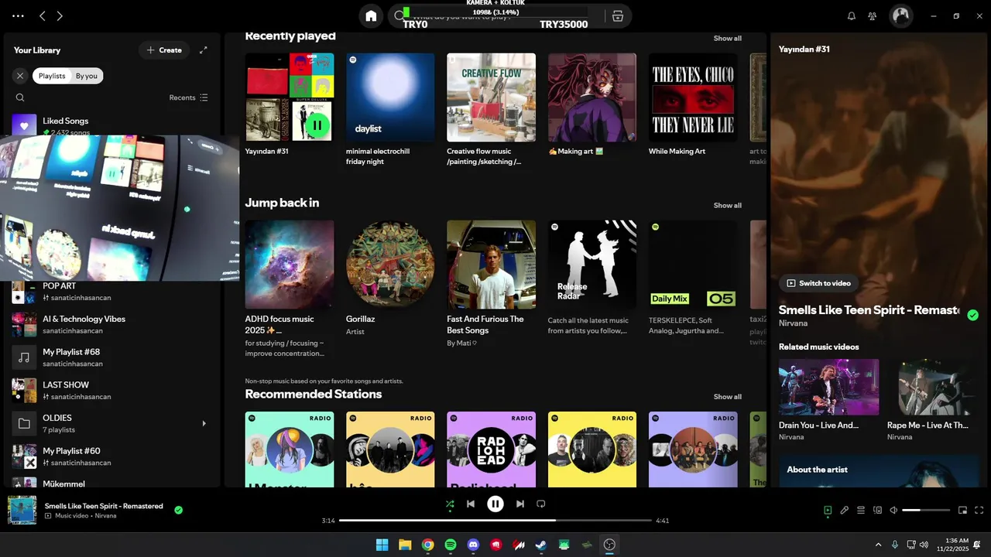Toggle the Now Playing view icon

[828, 510]
